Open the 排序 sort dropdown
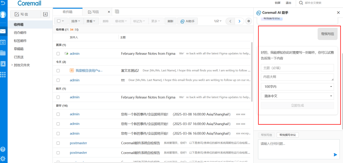The image size is (343, 163). [75, 21]
